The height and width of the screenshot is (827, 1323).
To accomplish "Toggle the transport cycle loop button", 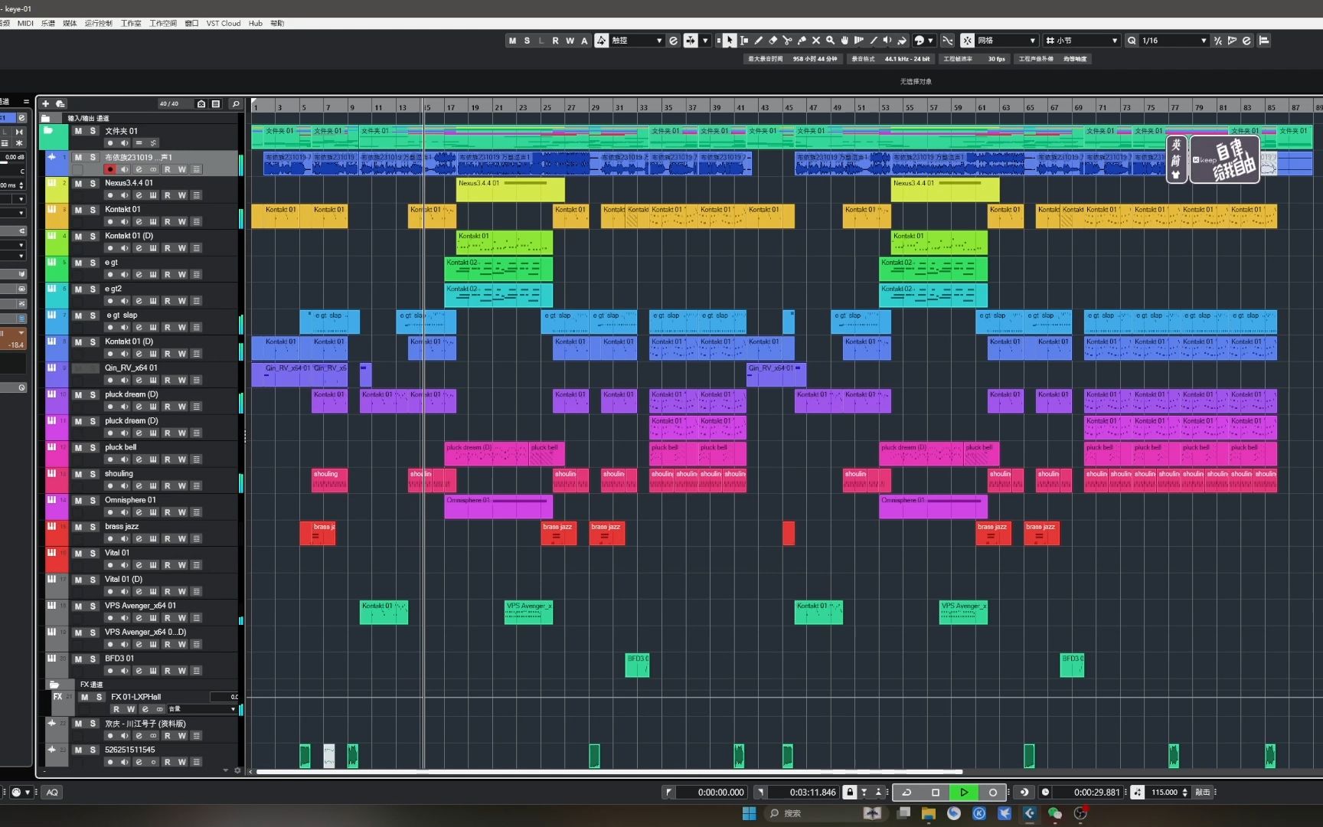I will click(906, 793).
